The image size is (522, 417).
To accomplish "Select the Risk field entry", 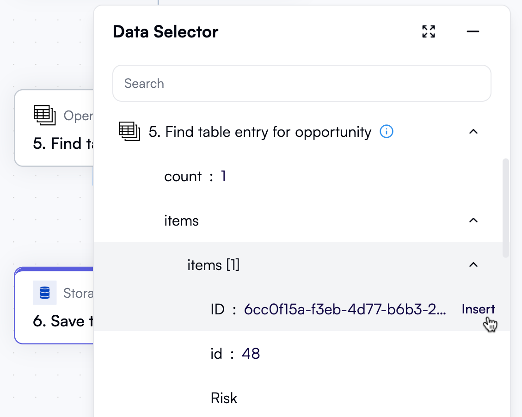I will point(224,398).
